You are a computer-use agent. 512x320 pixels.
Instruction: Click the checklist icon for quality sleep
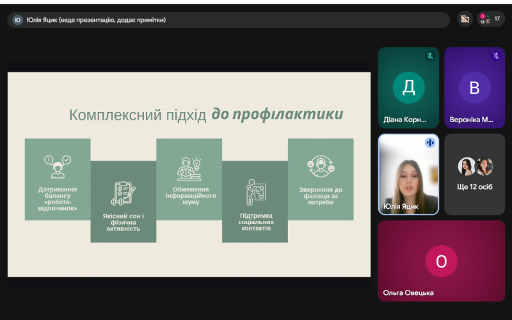pos(123,193)
